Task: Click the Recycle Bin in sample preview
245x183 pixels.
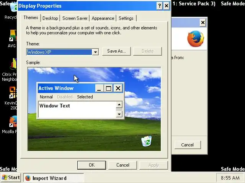Action: (146, 141)
